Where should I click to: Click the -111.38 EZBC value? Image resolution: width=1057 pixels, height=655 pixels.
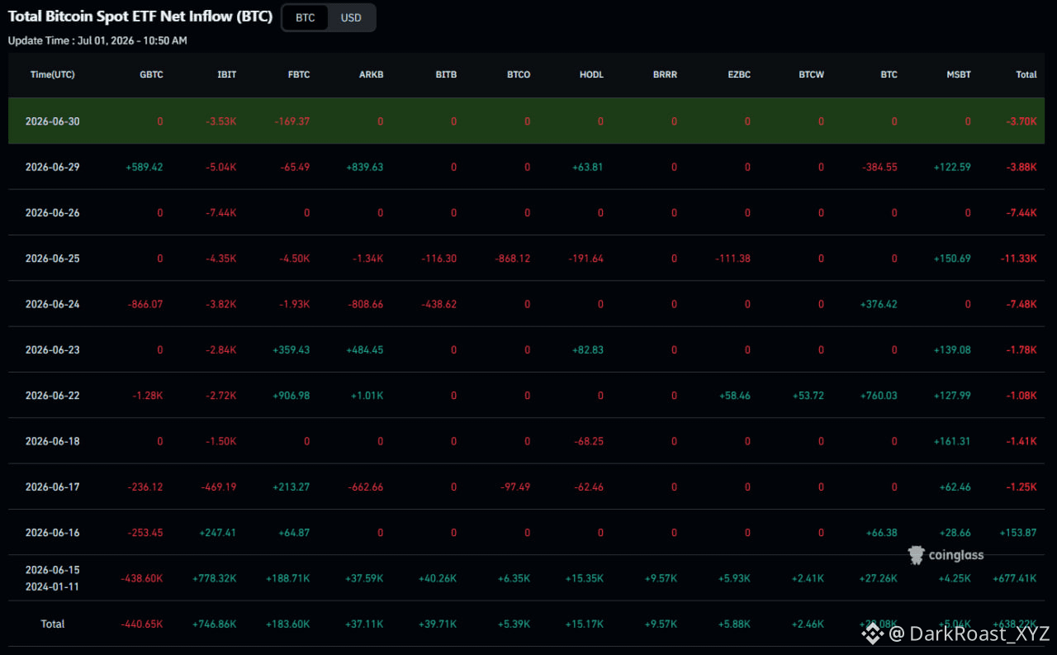pyautogui.click(x=733, y=259)
